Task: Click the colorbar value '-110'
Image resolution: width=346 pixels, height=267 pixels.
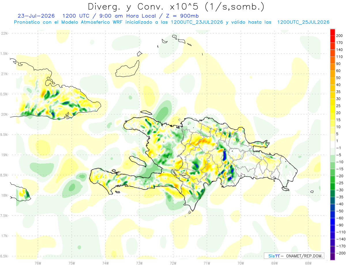Action: point(341,232)
